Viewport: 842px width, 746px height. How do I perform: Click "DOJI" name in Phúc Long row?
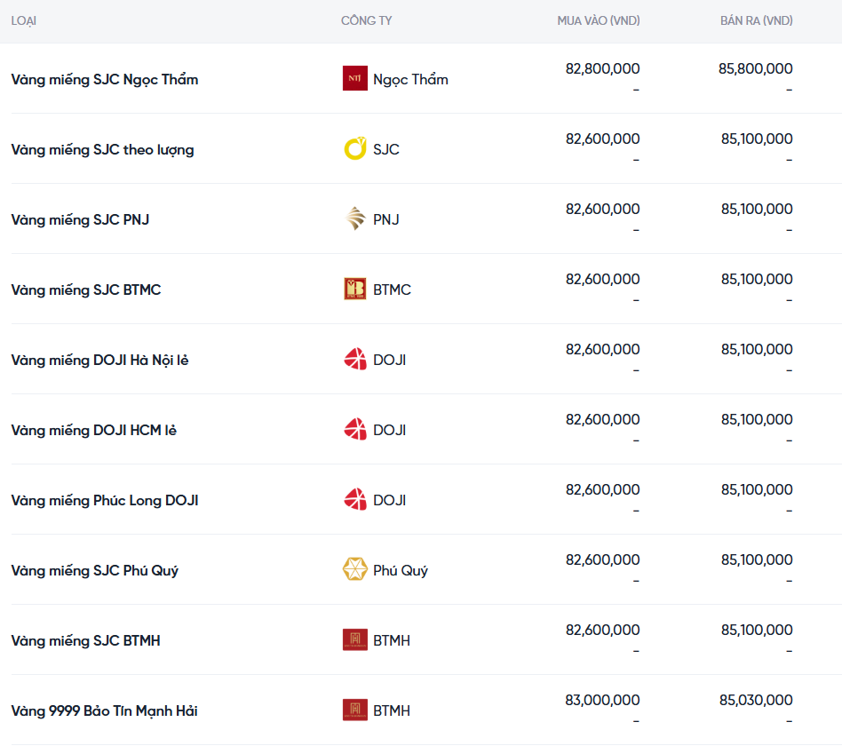click(x=389, y=501)
